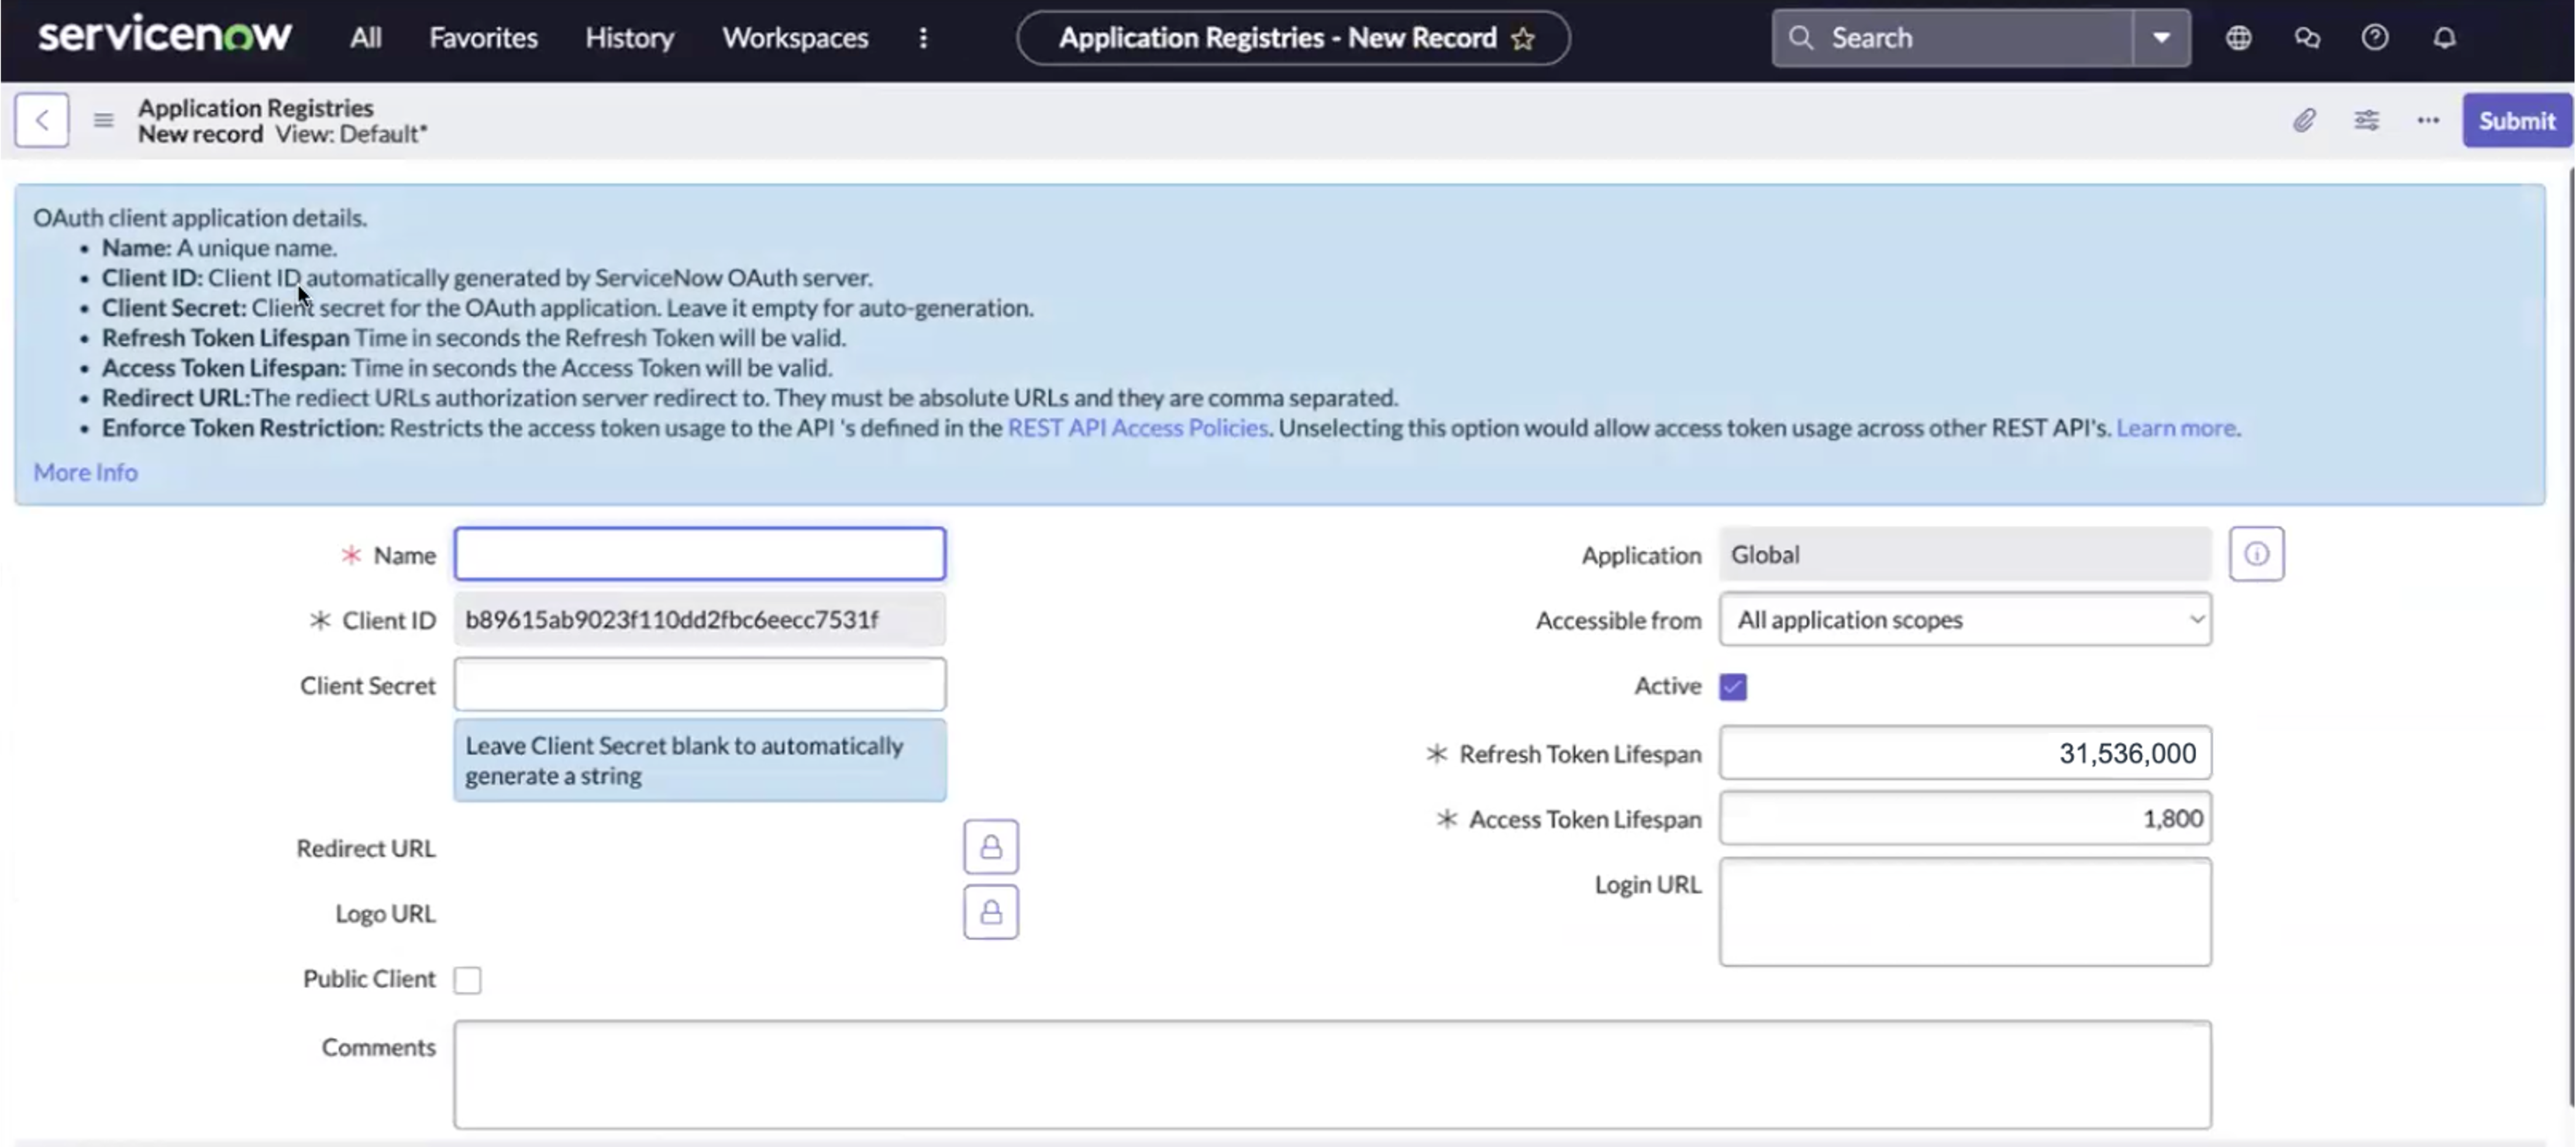
Task: Open the help icon
Action: click(2374, 38)
